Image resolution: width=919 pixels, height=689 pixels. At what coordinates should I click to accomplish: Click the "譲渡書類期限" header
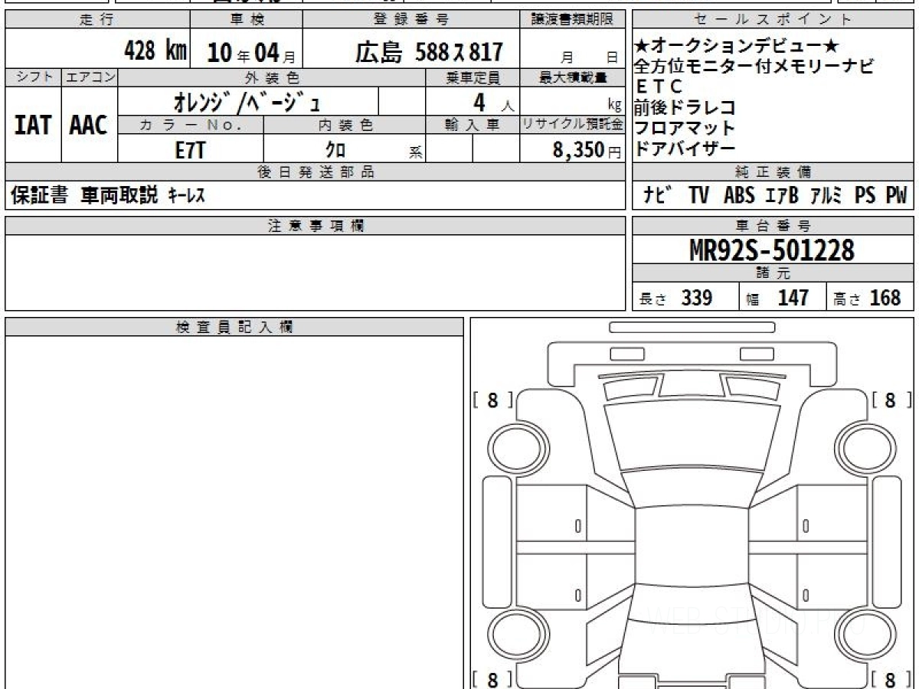pos(573,20)
